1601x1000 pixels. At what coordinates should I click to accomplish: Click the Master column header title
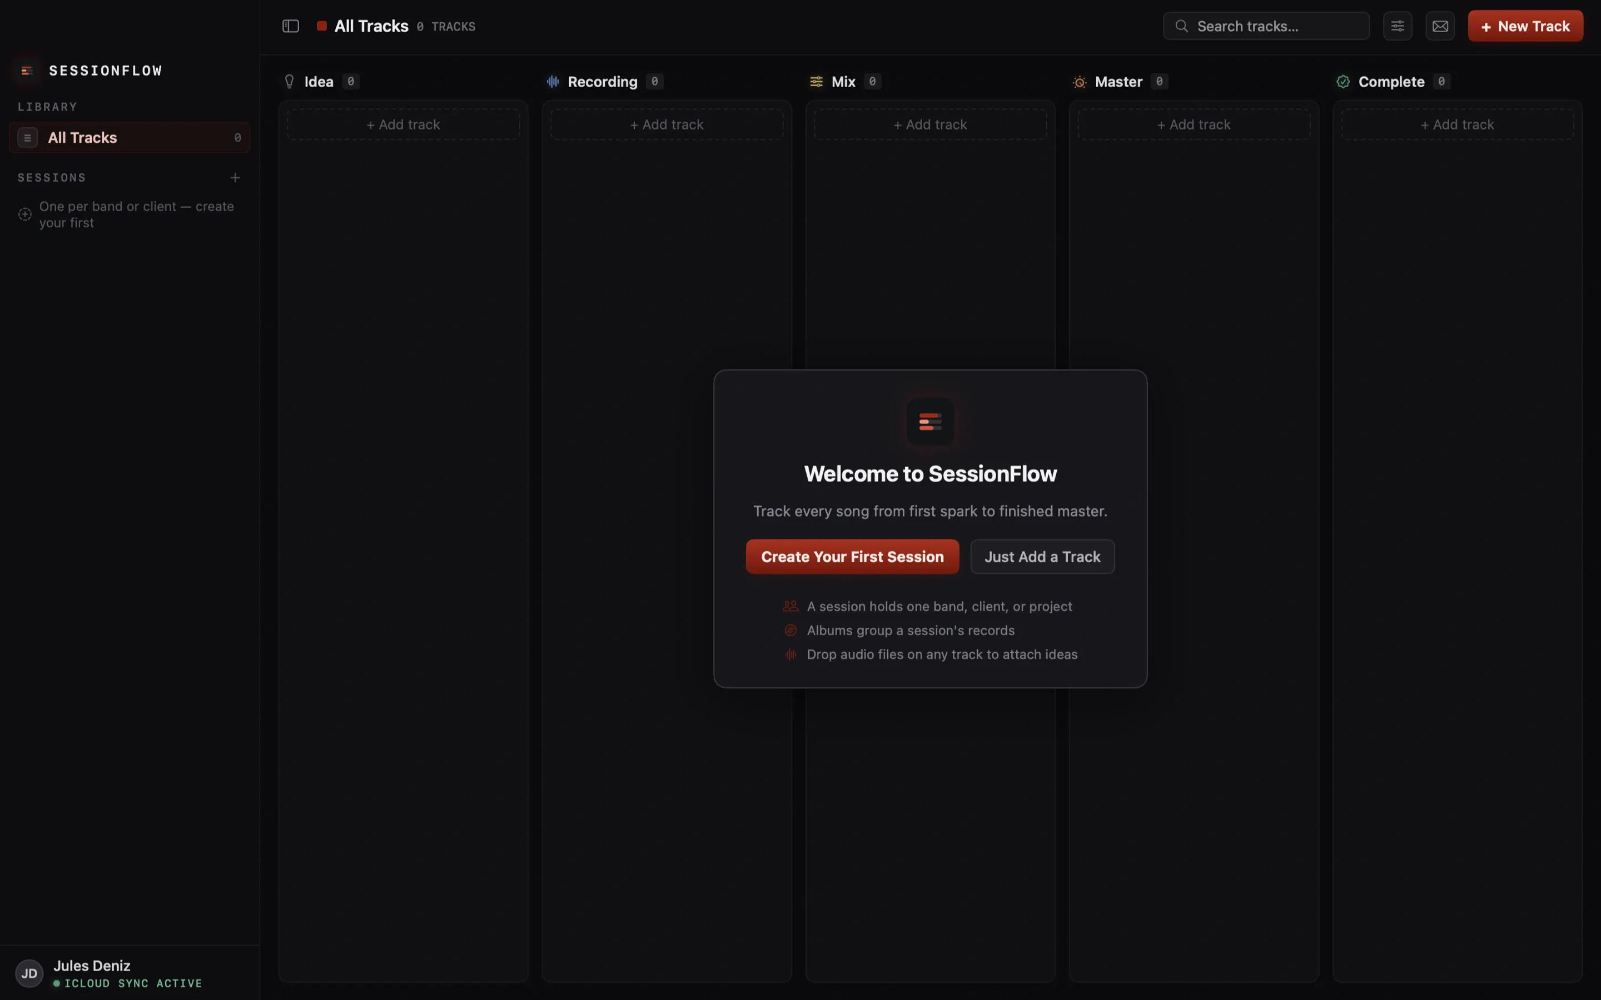point(1118,81)
